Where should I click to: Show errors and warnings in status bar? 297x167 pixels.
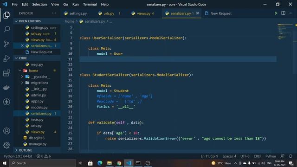coord(44,156)
